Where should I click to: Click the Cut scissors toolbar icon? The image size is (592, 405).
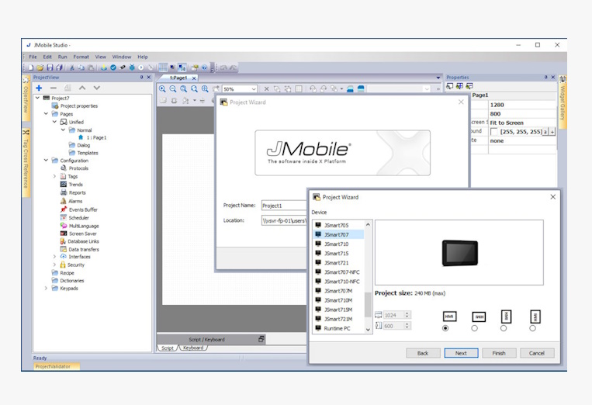click(x=71, y=67)
